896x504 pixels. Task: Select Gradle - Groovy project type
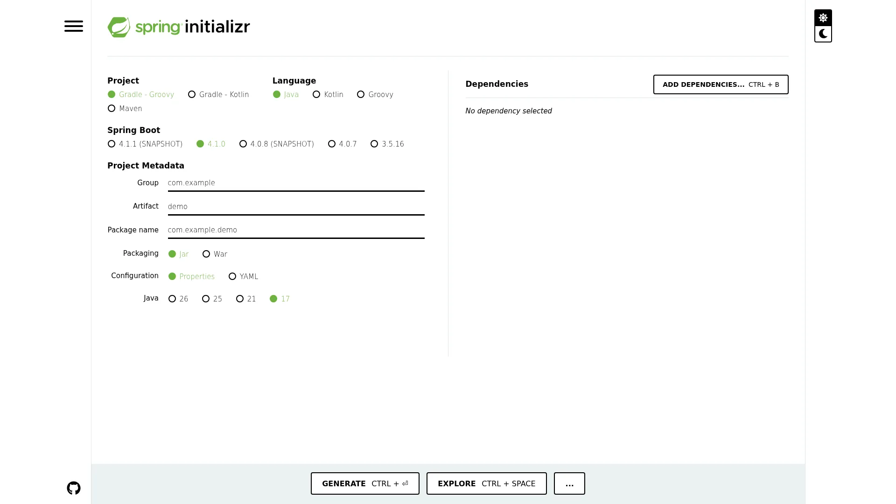pos(141,94)
